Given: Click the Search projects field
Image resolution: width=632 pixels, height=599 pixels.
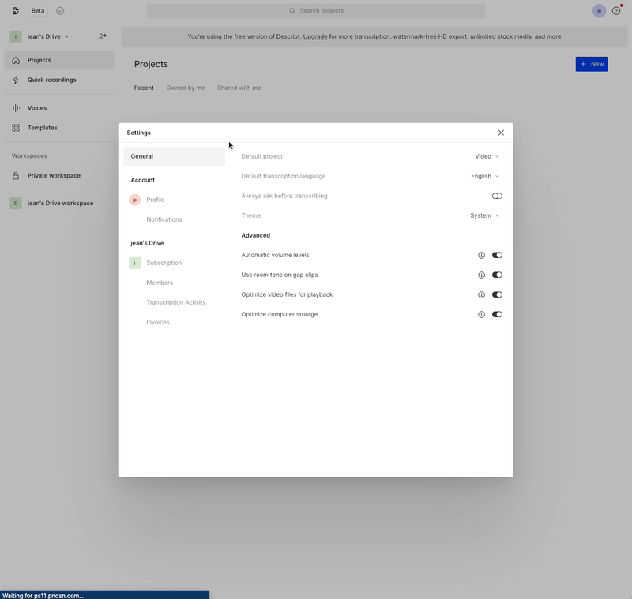Looking at the screenshot, I should click(x=315, y=11).
